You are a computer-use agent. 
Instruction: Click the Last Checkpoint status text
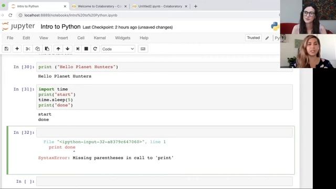click(128, 27)
